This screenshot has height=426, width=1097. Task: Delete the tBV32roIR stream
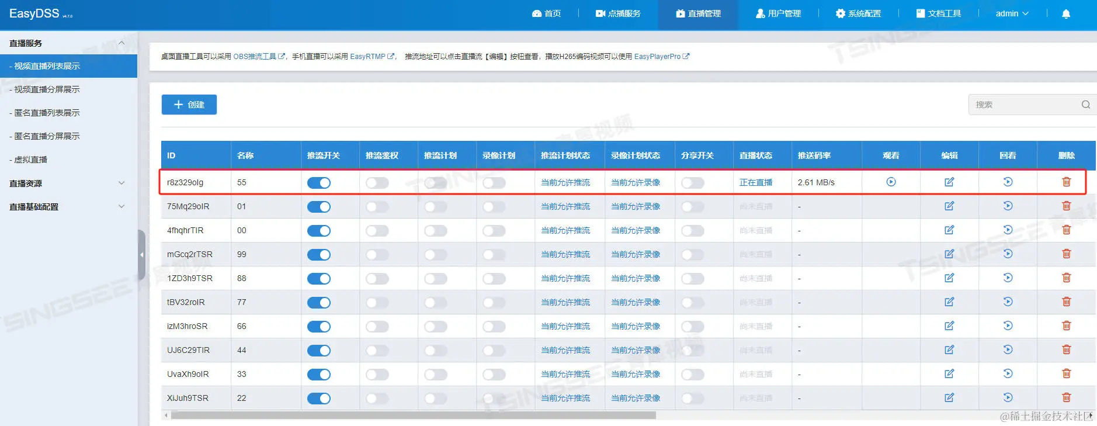tap(1066, 302)
